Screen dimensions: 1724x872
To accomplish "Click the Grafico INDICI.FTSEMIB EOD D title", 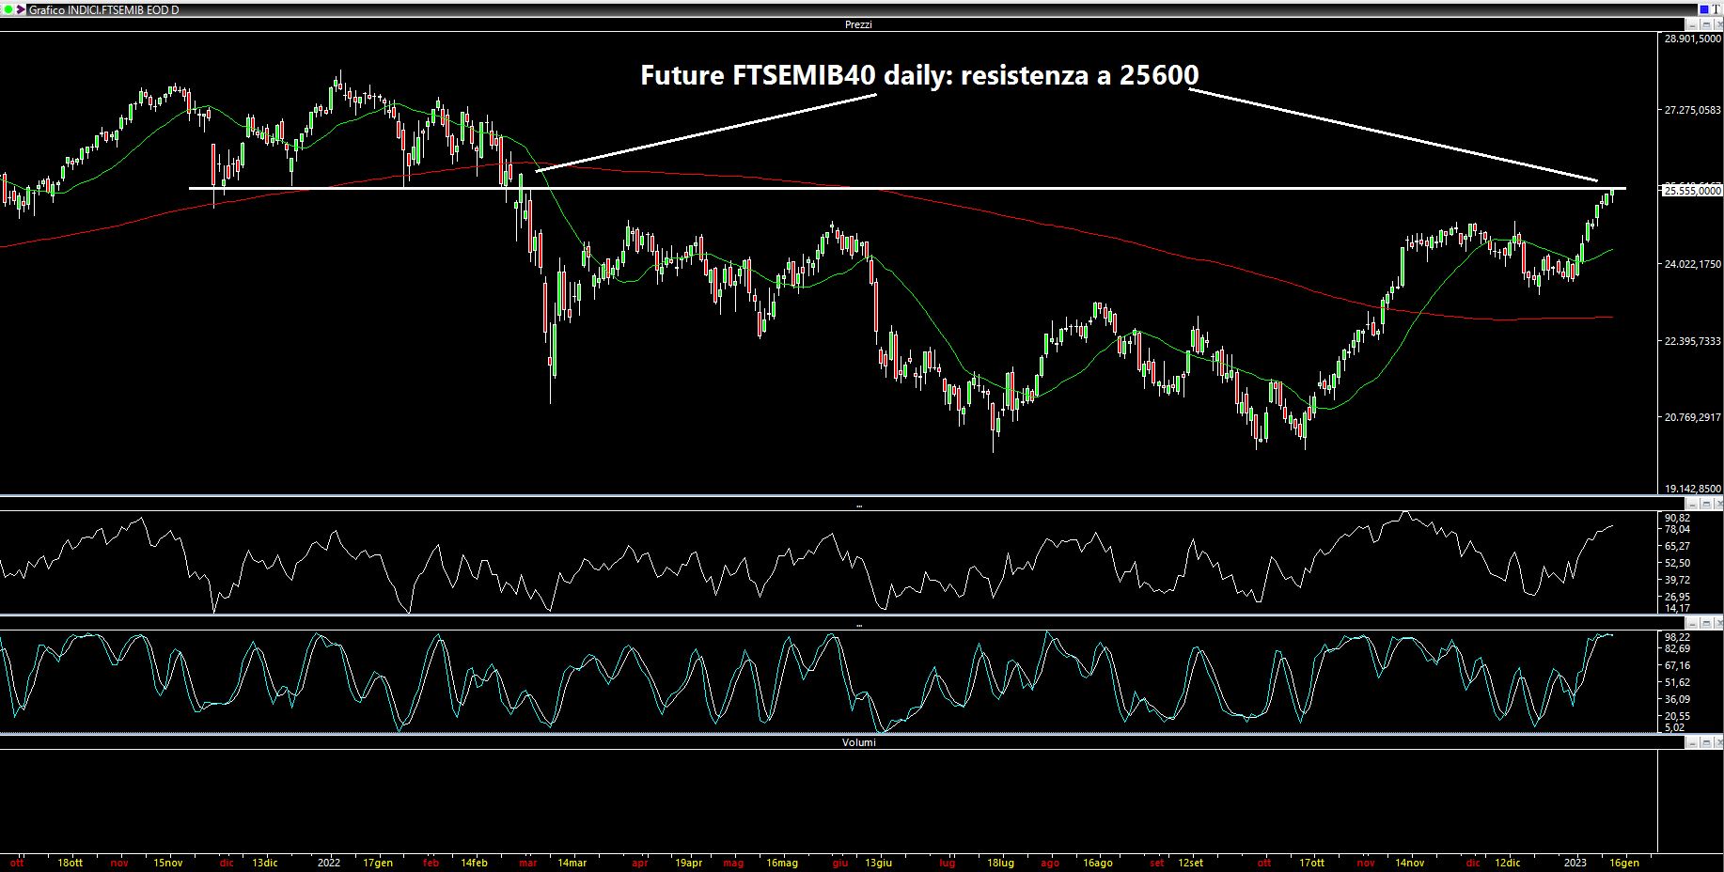I will point(103,10).
